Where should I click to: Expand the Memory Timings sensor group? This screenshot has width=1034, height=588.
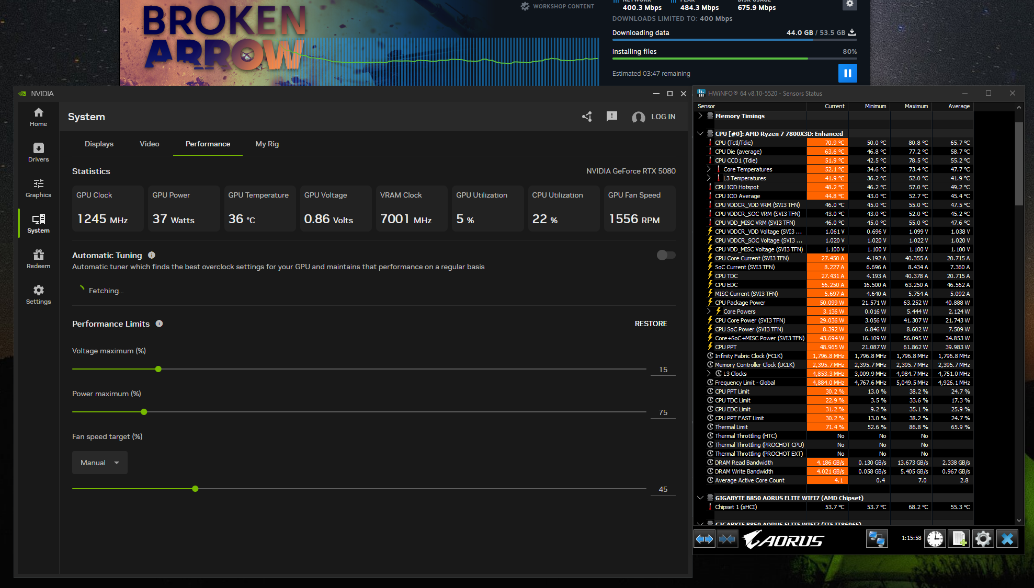[x=700, y=116]
